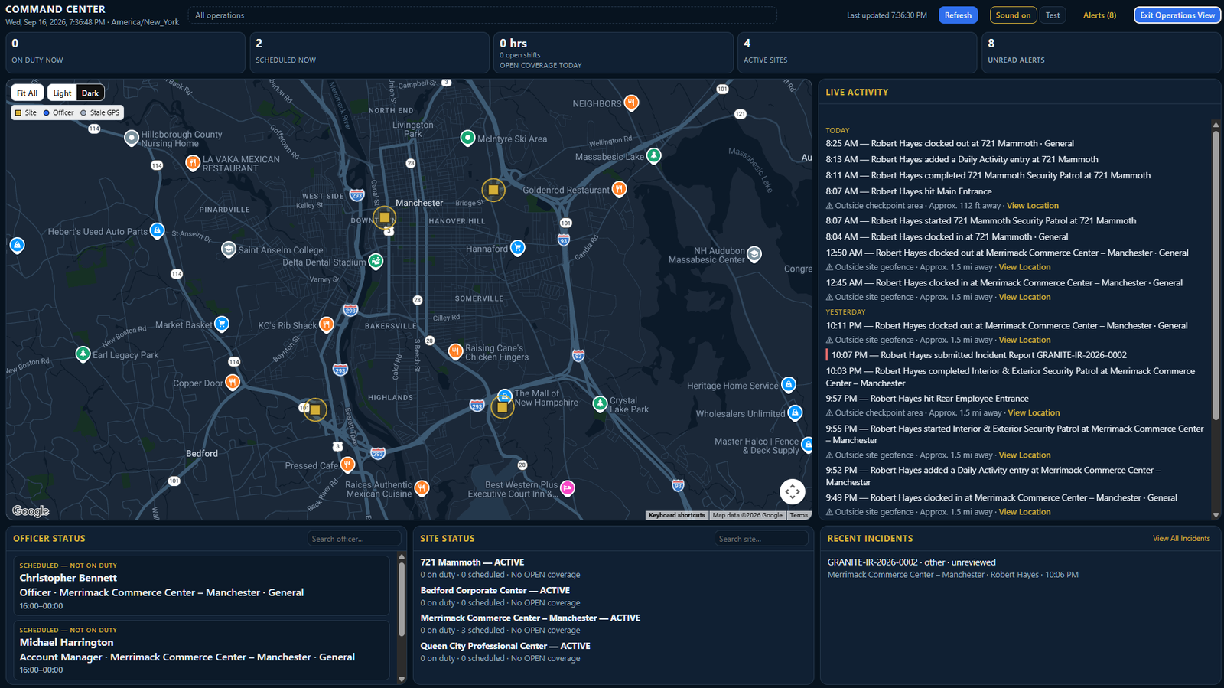Toggle the Sound on button
This screenshot has height=688, width=1224.
click(x=1013, y=15)
